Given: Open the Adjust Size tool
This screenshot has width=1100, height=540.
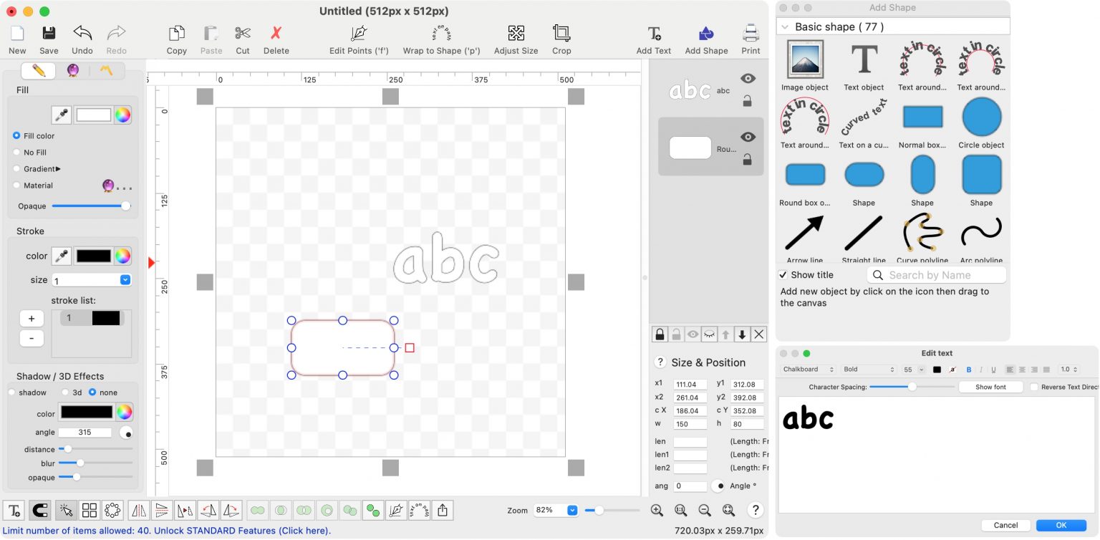Looking at the screenshot, I should click(x=516, y=34).
